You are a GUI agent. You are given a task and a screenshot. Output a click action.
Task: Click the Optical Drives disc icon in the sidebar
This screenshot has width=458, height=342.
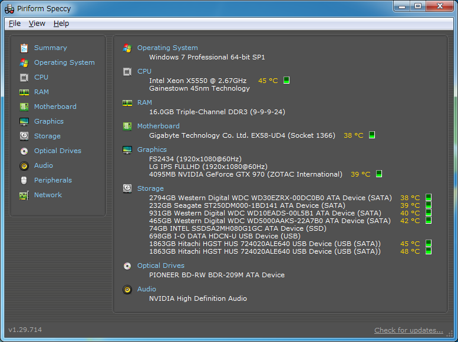24,151
